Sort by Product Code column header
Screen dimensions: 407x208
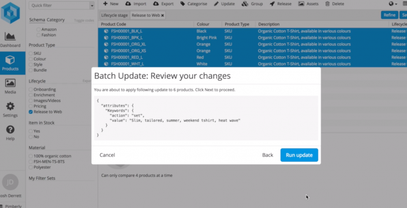pos(113,24)
